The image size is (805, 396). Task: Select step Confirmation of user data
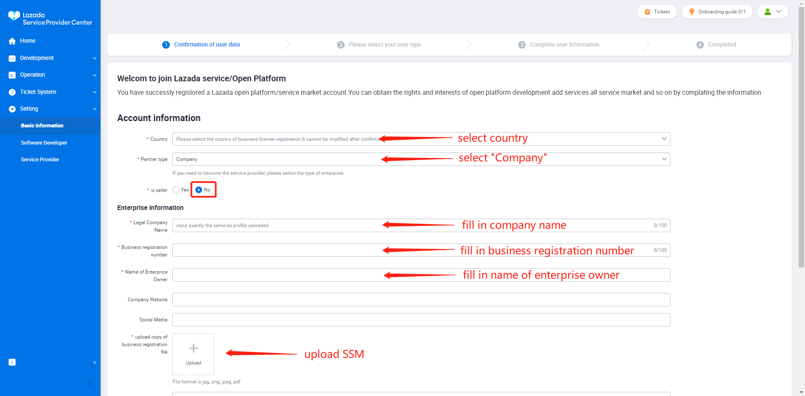pos(201,45)
